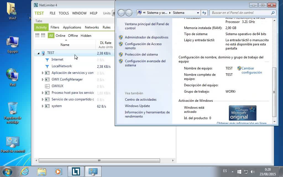Switch to Control Panel taskbar button
Image resolution: width=283 pixels, height=177 pixels.
coord(93,171)
